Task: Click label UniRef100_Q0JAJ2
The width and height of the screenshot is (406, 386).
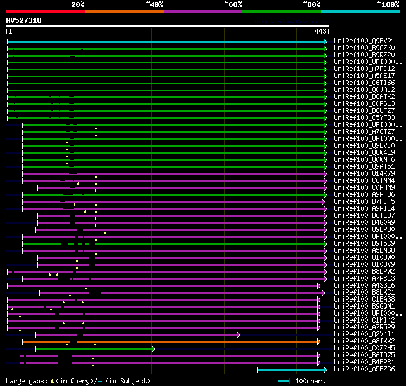Action: tap(364, 90)
